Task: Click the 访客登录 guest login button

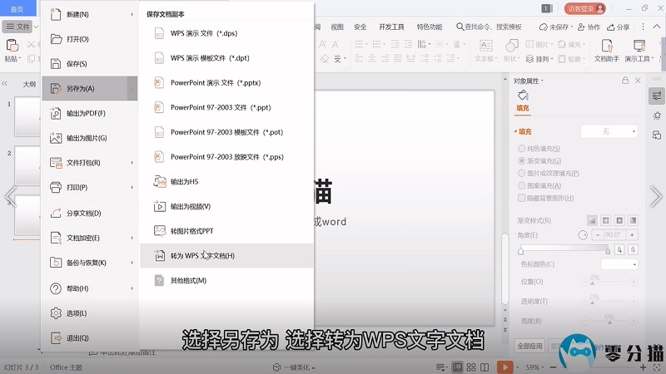Action: click(x=586, y=8)
